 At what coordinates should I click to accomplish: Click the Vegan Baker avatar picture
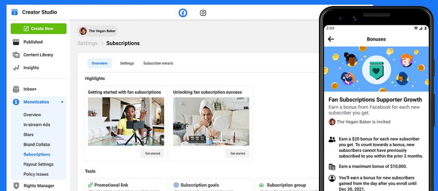tap(83, 31)
